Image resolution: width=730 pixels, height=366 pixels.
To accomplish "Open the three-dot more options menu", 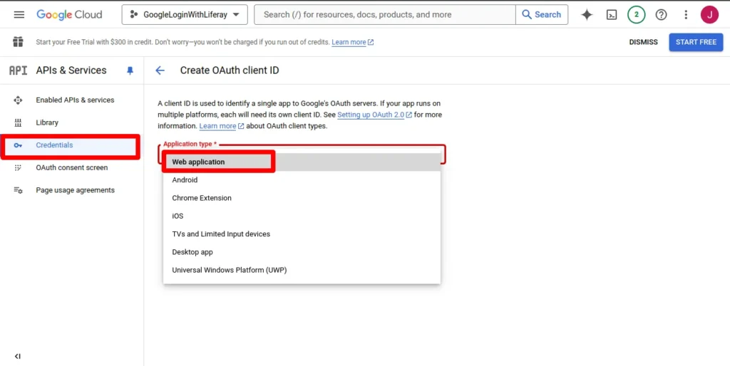I will pyautogui.click(x=686, y=14).
